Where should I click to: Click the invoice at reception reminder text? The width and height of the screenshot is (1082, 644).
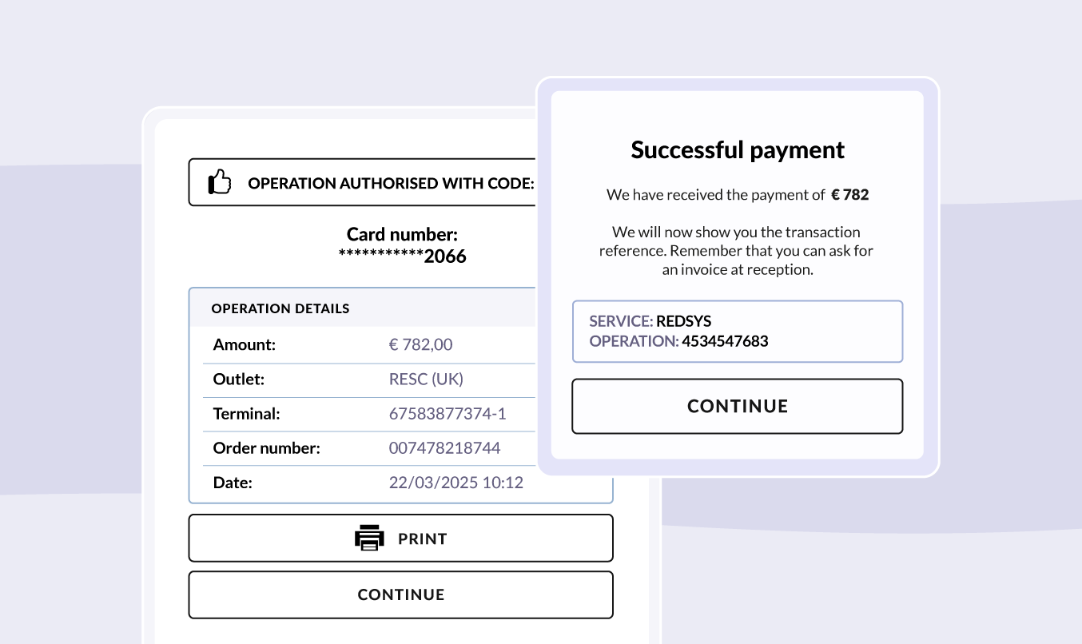[737, 251]
